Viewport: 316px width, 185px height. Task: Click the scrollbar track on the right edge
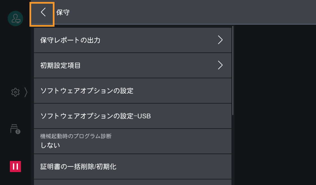click(233, 84)
